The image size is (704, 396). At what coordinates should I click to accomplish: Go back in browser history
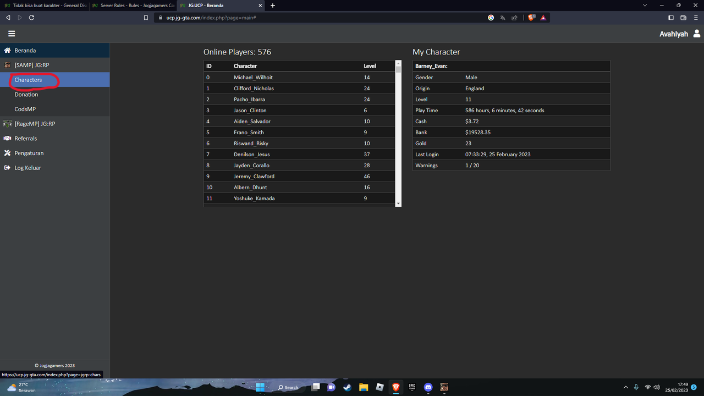8,18
